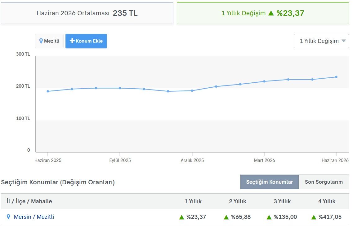The width and height of the screenshot is (357, 235).
Task: Click the Aralık 2025 data point on the line
Action: click(x=192, y=90)
